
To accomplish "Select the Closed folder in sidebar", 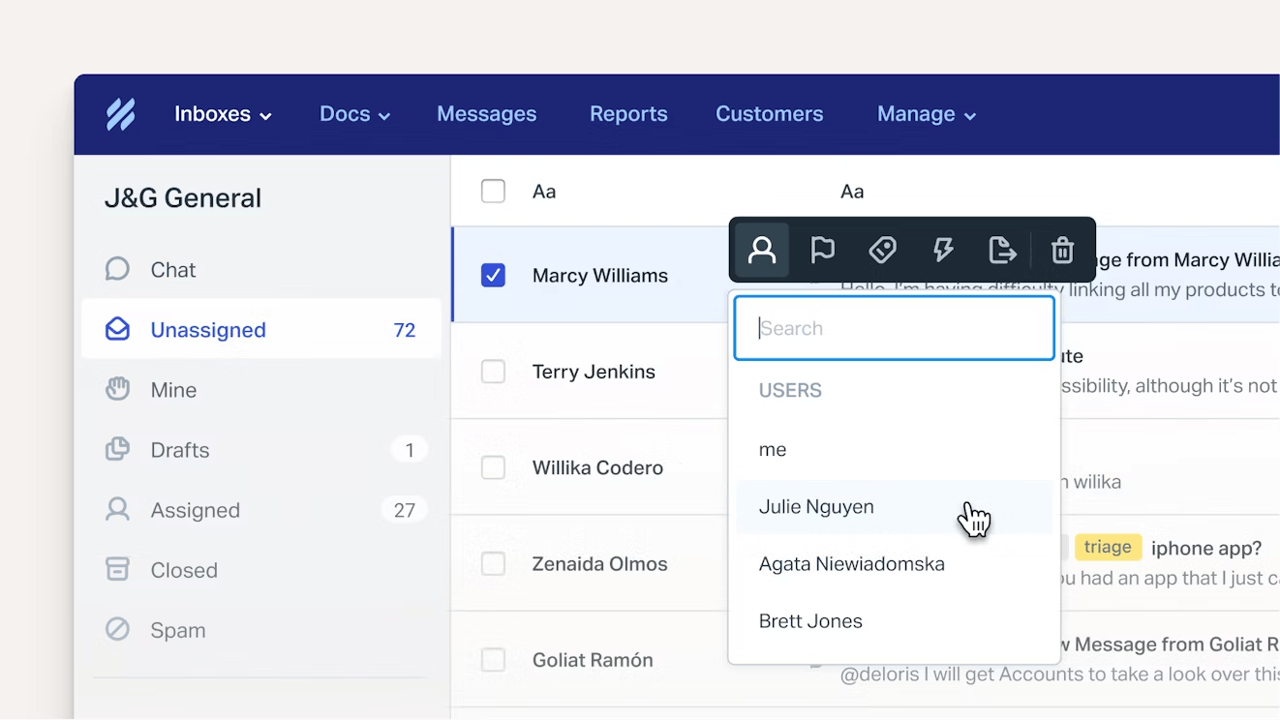I will (x=183, y=570).
